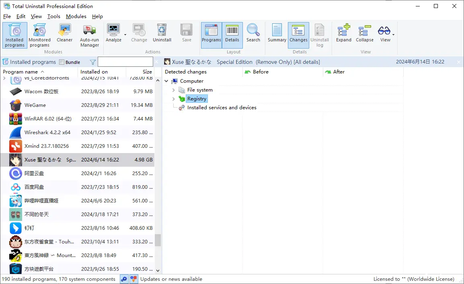Click the programs list scrollbar thumb

tap(158, 240)
